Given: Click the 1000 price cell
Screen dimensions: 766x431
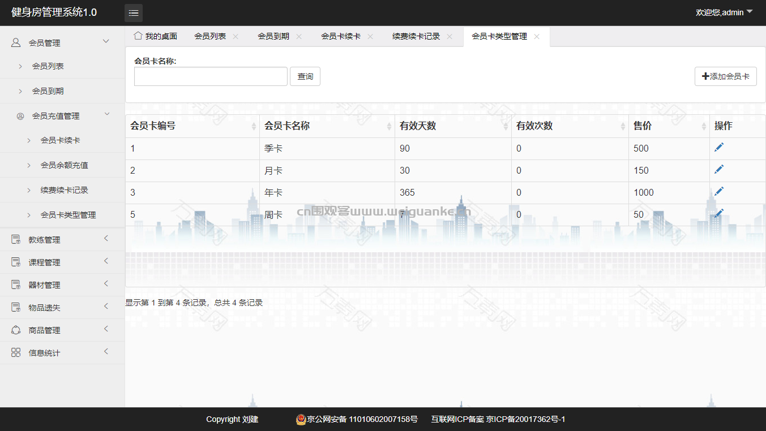Looking at the screenshot, I should (669, 192).
